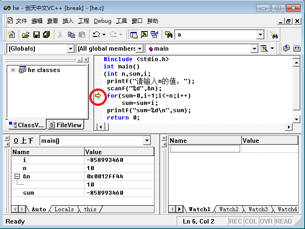The height and width of the screenshot is (229, 305).
Task: Click the document icon left of 文件 menu
Action: pos(10,21)
